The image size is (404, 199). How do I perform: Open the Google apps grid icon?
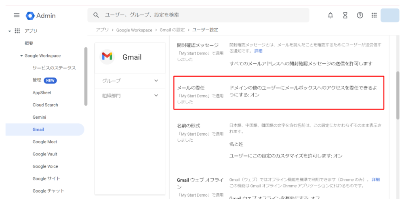pos(374,15)
